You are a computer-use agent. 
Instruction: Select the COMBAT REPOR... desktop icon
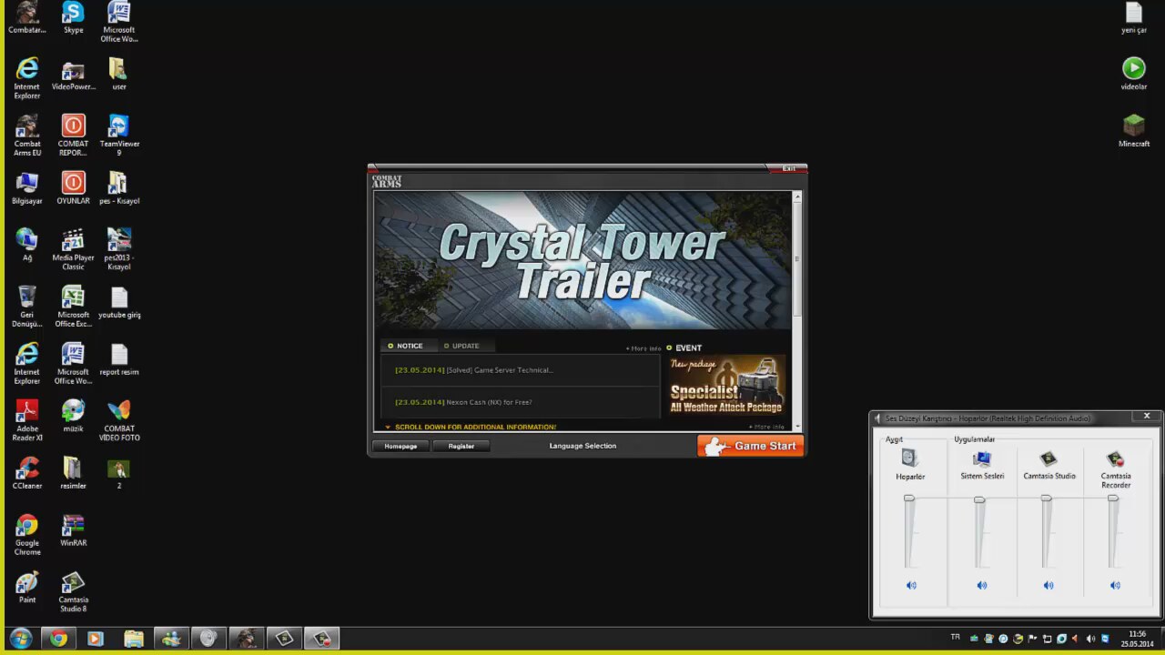[x=73, y=135]
